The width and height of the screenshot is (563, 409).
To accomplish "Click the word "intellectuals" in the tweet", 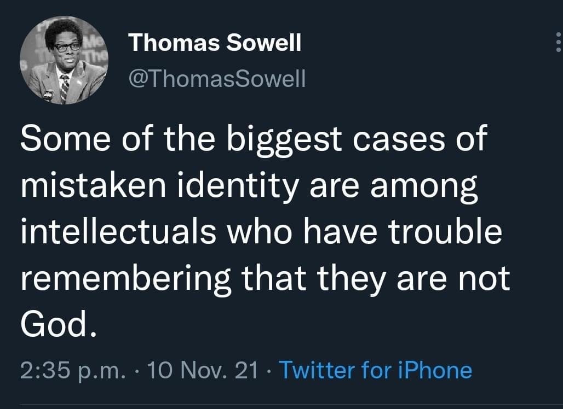I will coord(118,232).
